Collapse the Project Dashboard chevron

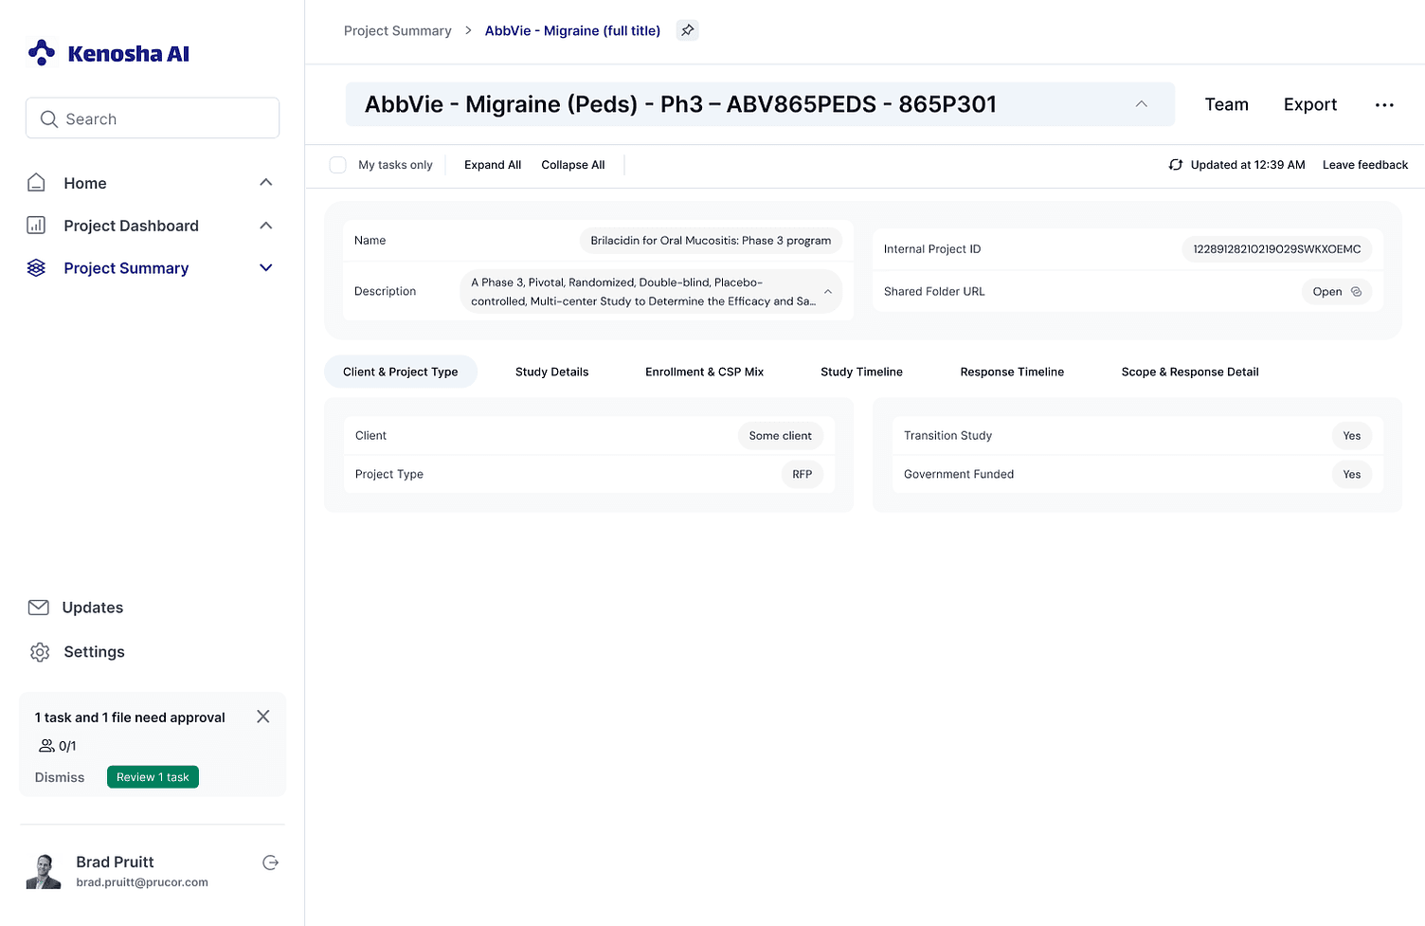(x=266, y=226)
